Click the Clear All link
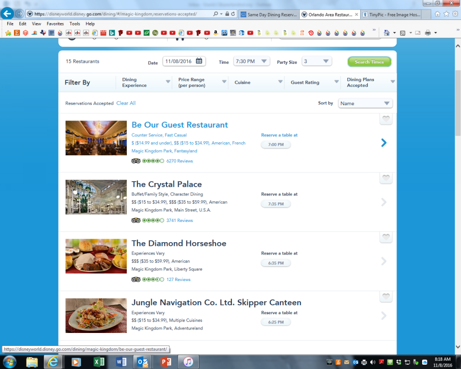The image size is (461, 369). tap(126, 103)
